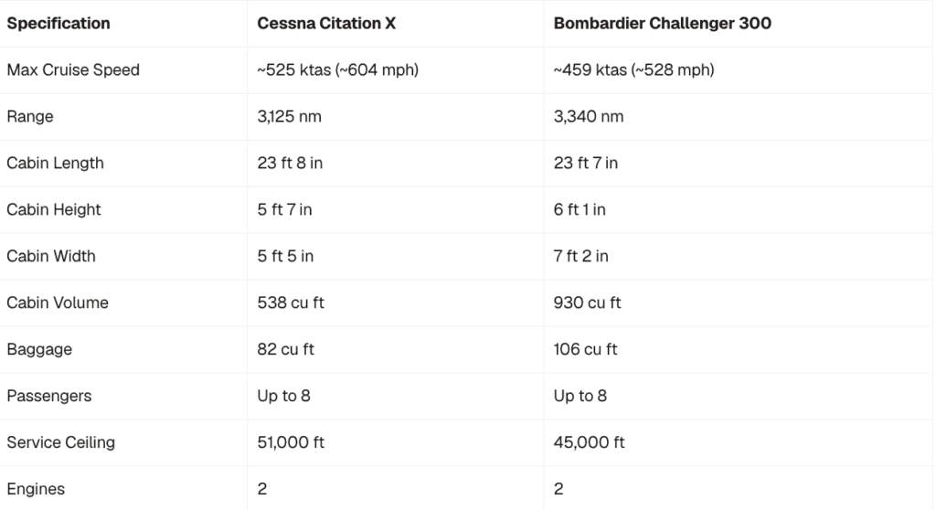
Task: Select the 23 ft 8 in cell
Action: [290, 163]
